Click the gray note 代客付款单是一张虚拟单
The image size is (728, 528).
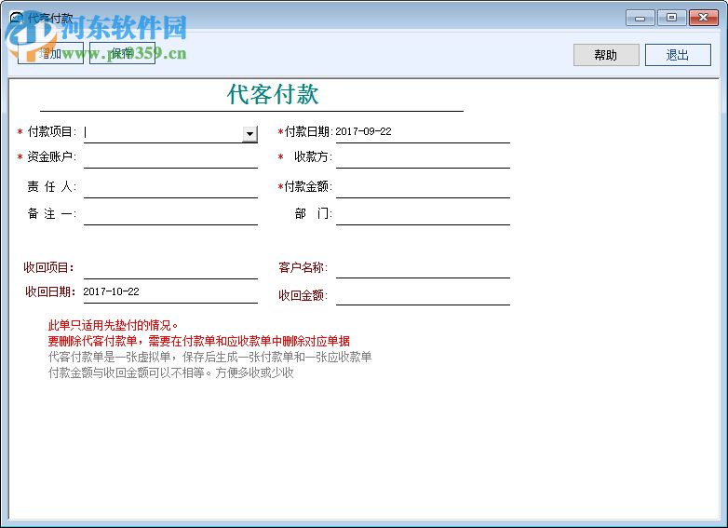209,357
